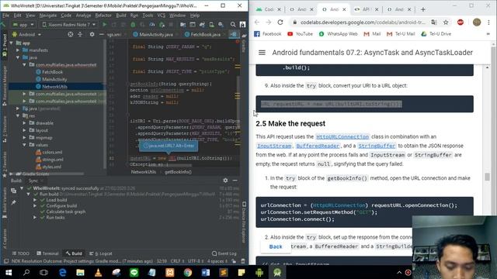Viewport: 497px width, 279px height.
Task: Select NetworkUtils in the project tree
Action: click(56, 87)
